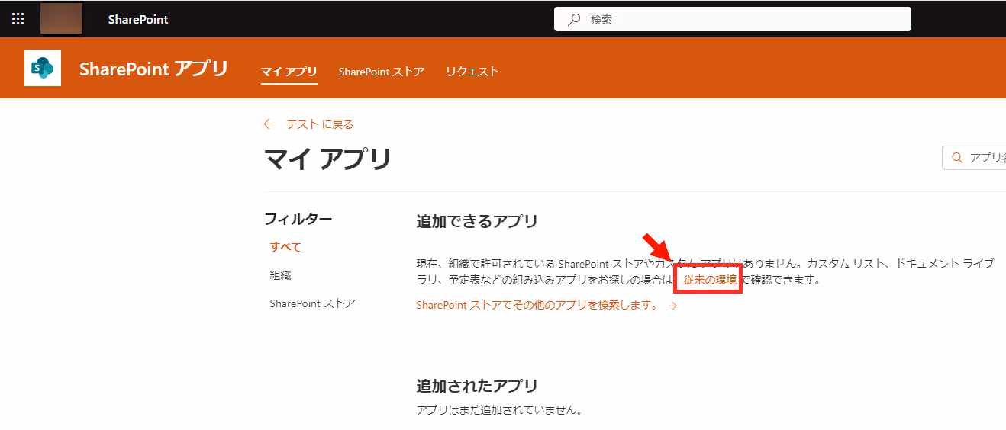Focus the 検索 search field

(733, 19)
